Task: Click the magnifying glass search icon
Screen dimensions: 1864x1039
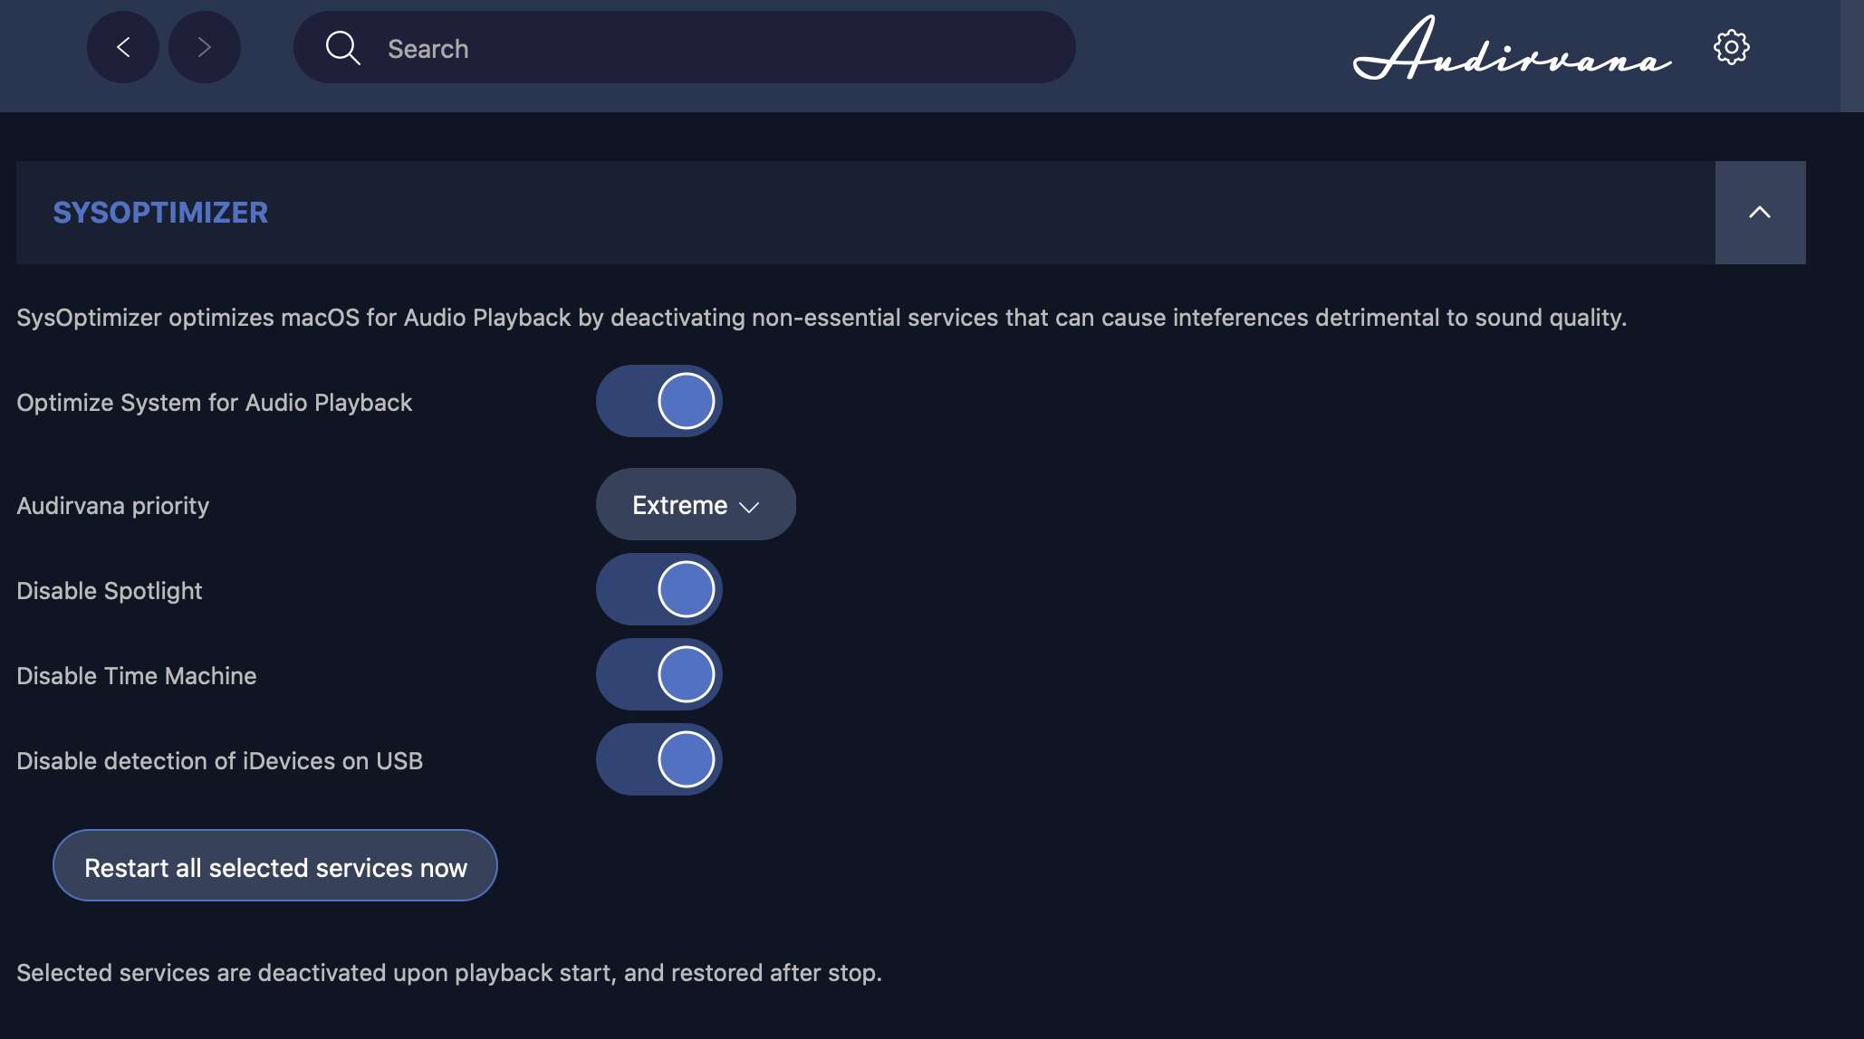Action: tap(342, 48)
